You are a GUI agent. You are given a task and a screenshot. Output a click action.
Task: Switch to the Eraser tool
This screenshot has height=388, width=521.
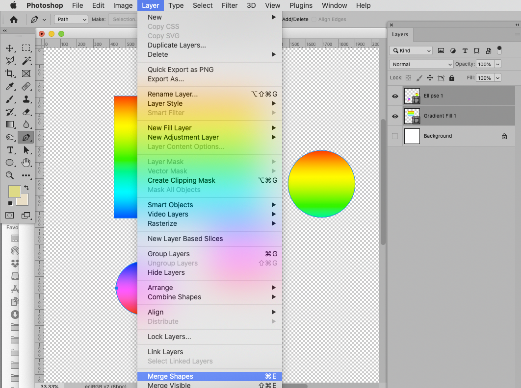coord(26,112)
